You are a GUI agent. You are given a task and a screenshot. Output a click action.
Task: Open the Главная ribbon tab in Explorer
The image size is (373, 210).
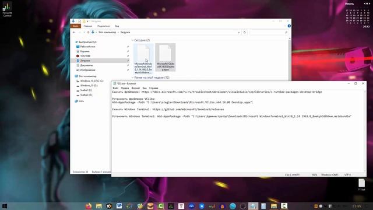click(88, 26)
